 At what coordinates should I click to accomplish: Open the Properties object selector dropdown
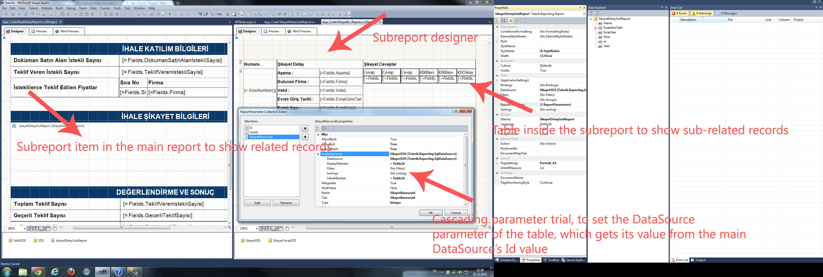(584, 14)
